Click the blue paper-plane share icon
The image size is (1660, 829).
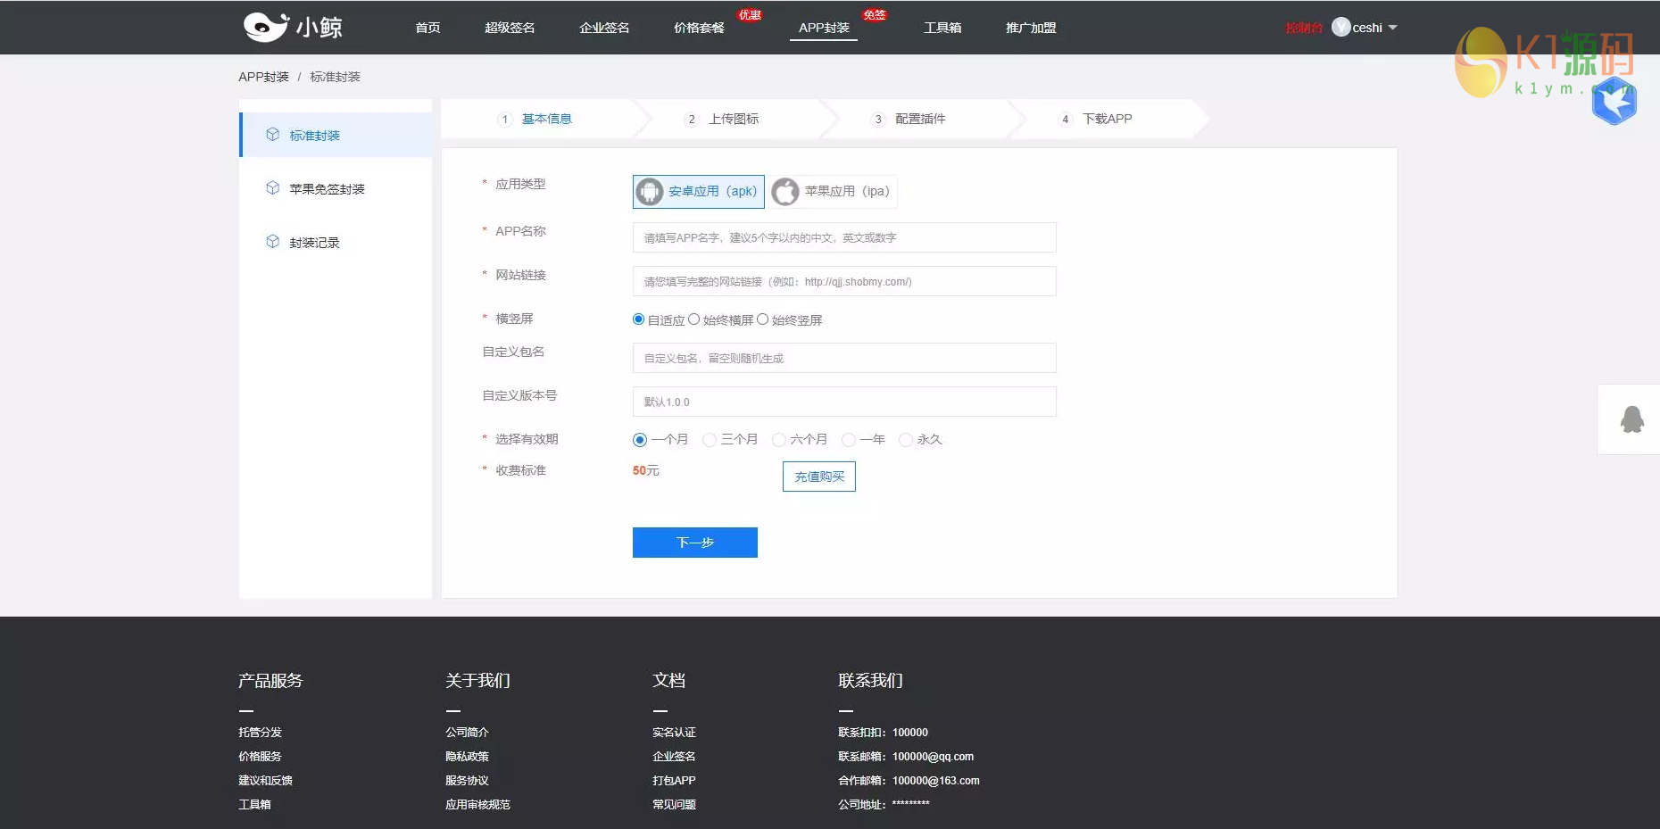click(1615, 101)
